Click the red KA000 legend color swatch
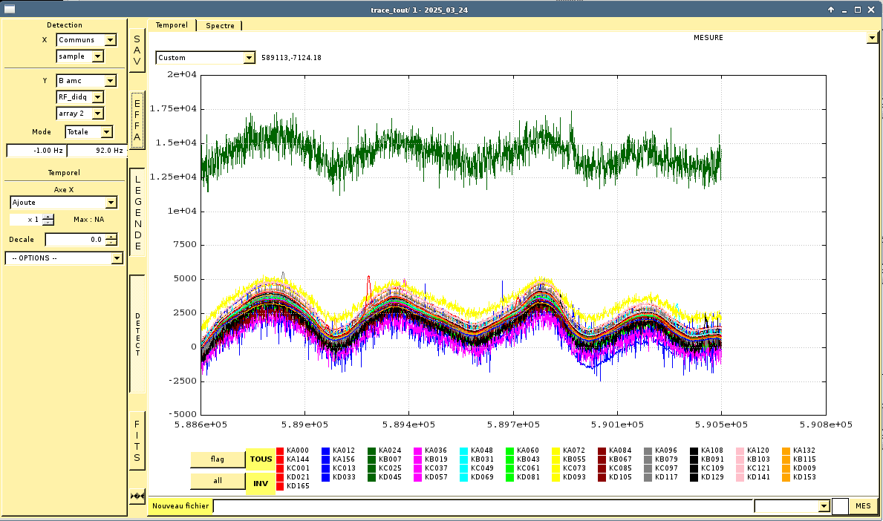883x521 pixels. [280, 450]
